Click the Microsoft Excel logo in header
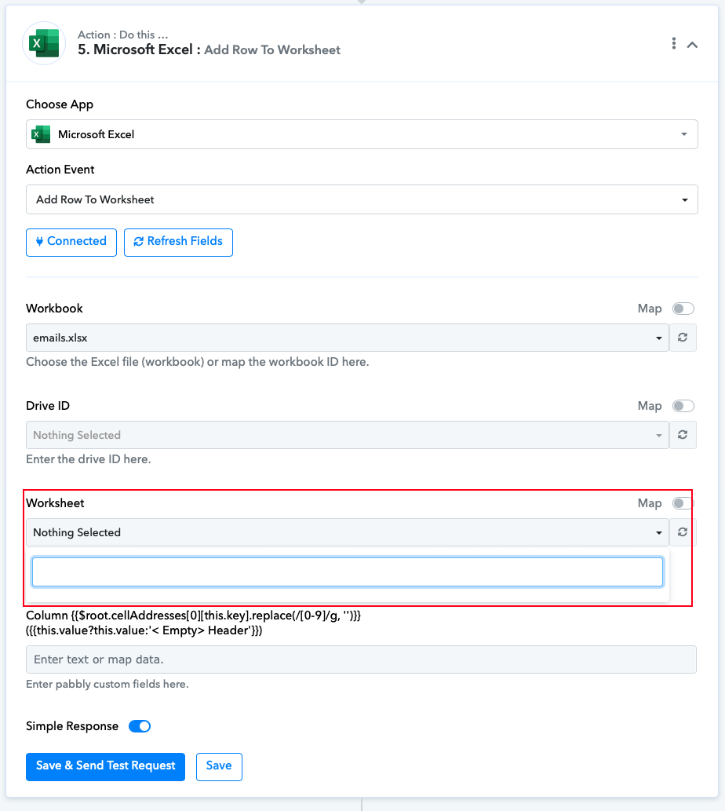This screenshot has width=725, height=811. (44, 43)
